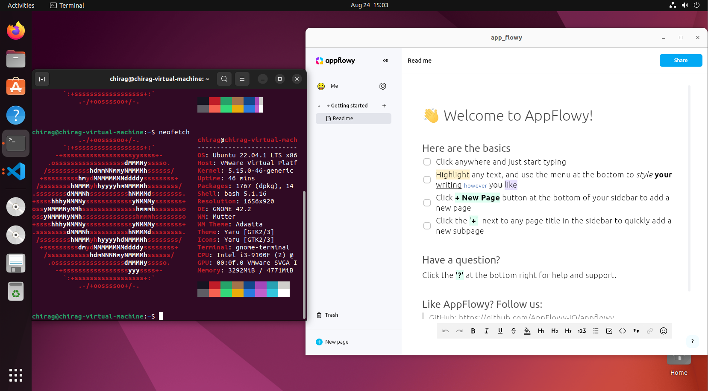Select the strikethrough icon

click(x=514, y=331)
